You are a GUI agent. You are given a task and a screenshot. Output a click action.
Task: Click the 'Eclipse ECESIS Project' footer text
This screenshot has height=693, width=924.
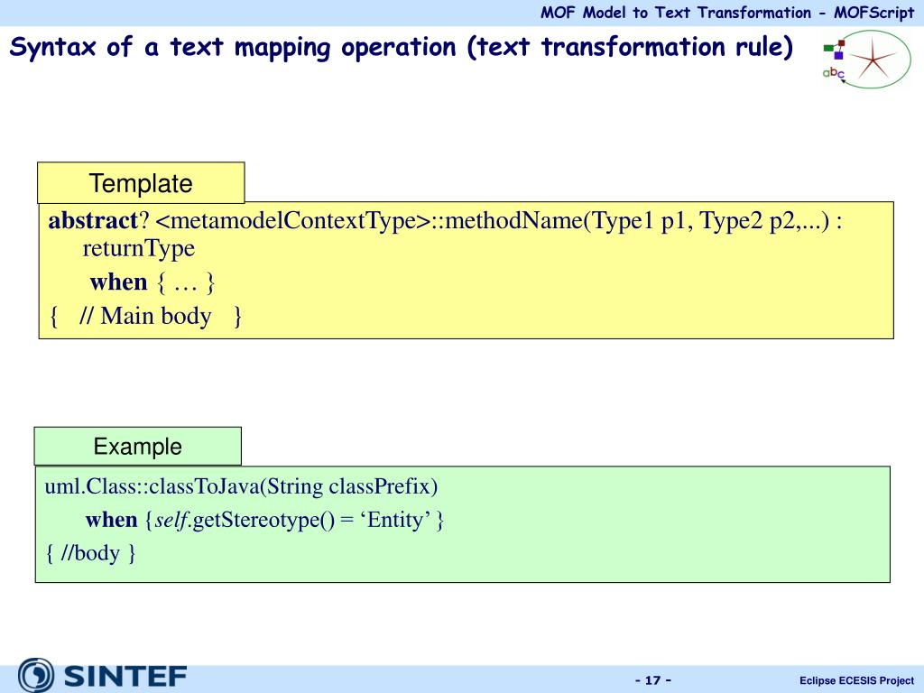click(856, 680)
